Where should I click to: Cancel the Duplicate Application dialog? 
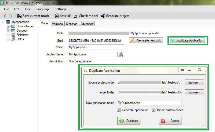point(170,121)
